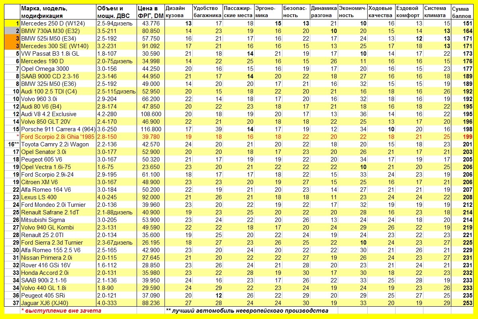
Task: Click the 'Honda Accord 2.0i' cell
Action: point(58,273)
